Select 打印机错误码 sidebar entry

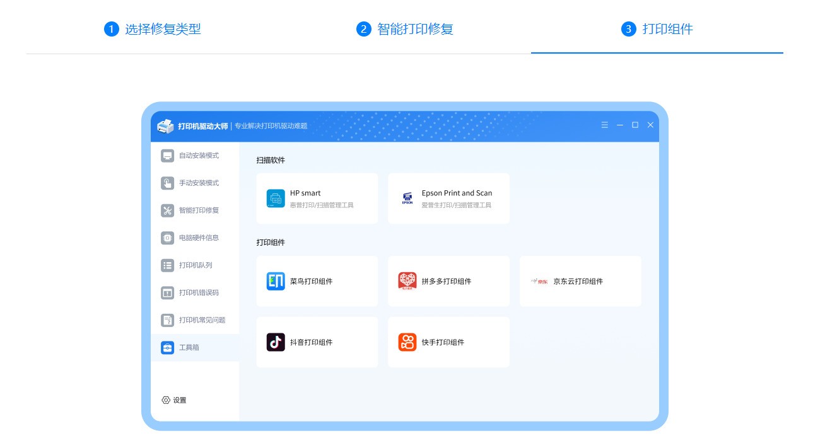pyautogui.click(x=194, y=293)
